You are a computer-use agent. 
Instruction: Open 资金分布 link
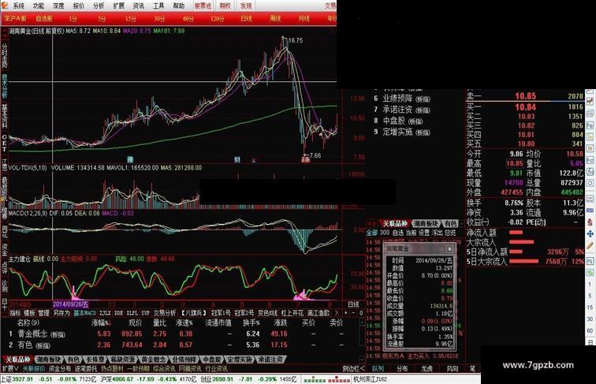point(60,368)
